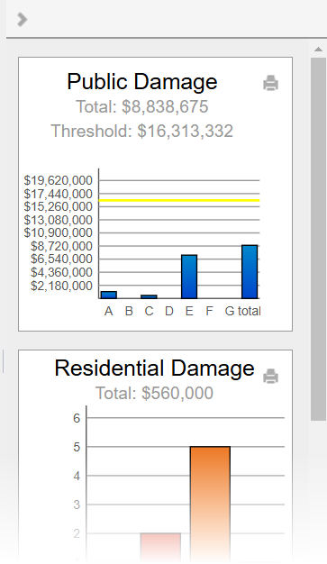Click the category A bar in Public Damage
Screen dimensions: 327x564
(109, 295)
